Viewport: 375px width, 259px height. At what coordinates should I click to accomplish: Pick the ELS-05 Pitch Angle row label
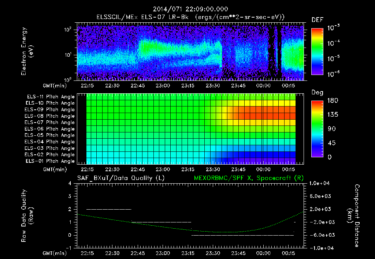(50, 135)
